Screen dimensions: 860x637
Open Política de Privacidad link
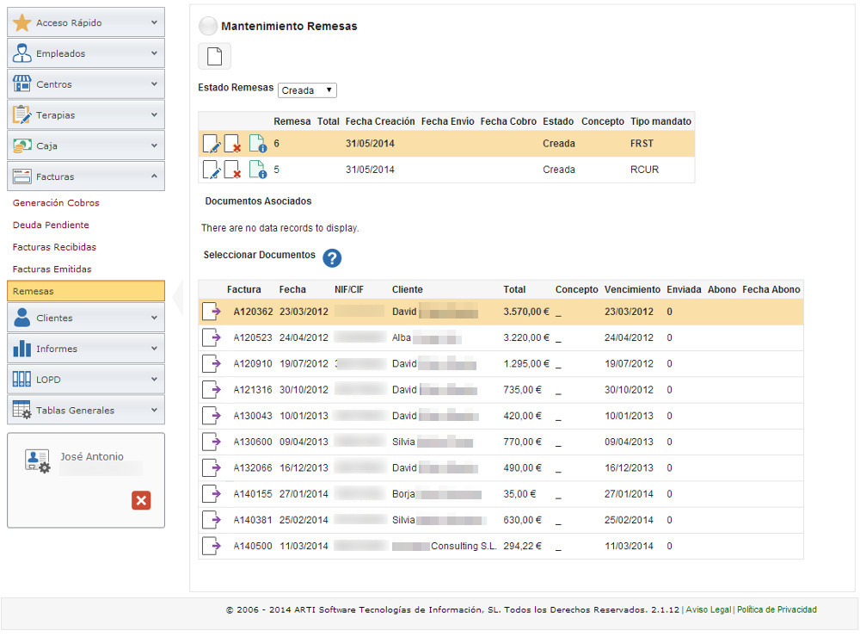coord(777,609)
